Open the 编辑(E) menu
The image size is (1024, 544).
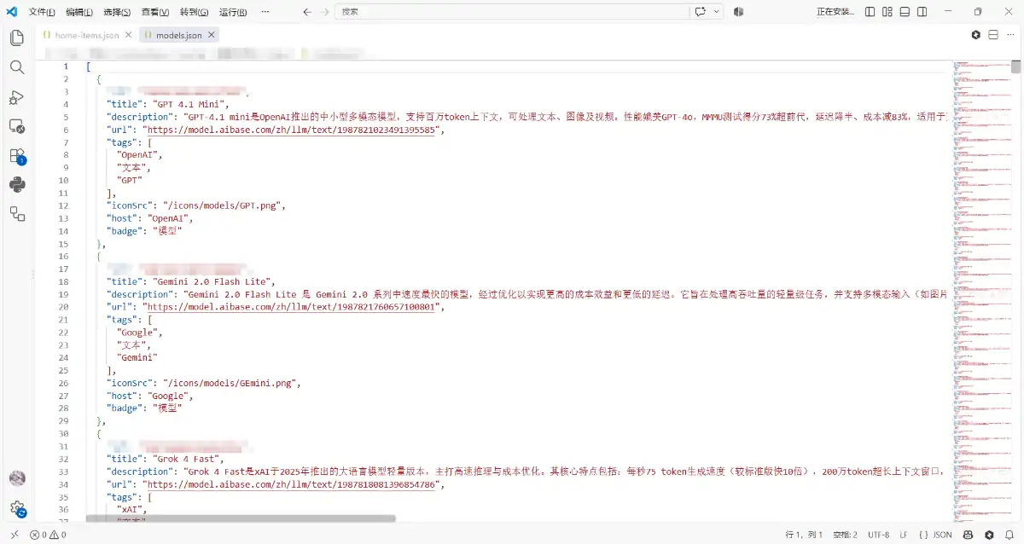click(79, 12)
